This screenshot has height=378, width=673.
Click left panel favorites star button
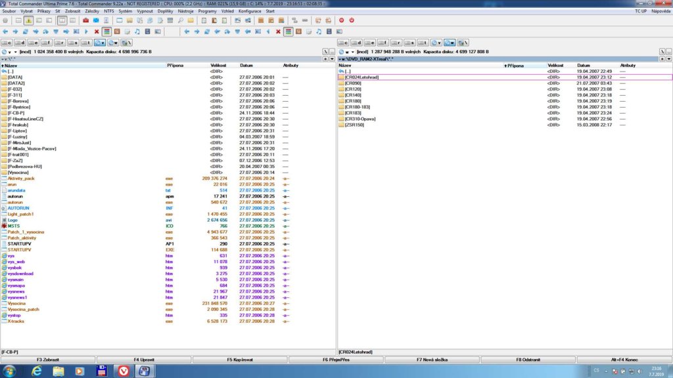pos(325,58)
